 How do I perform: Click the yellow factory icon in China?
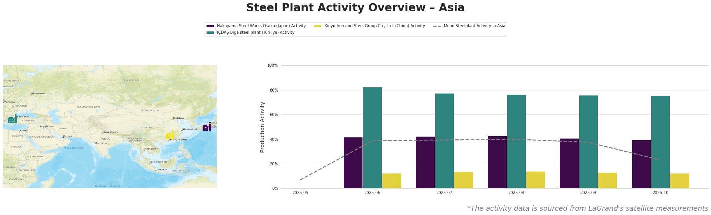tap(170, 135)
